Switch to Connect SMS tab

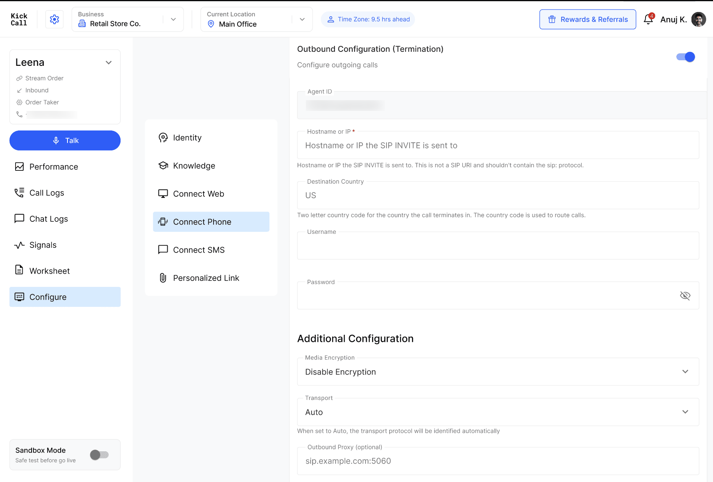211,250
